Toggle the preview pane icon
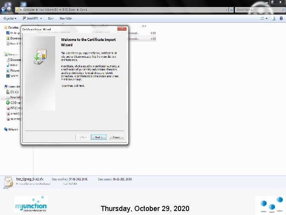286x215 pixels. pos(274,18)
